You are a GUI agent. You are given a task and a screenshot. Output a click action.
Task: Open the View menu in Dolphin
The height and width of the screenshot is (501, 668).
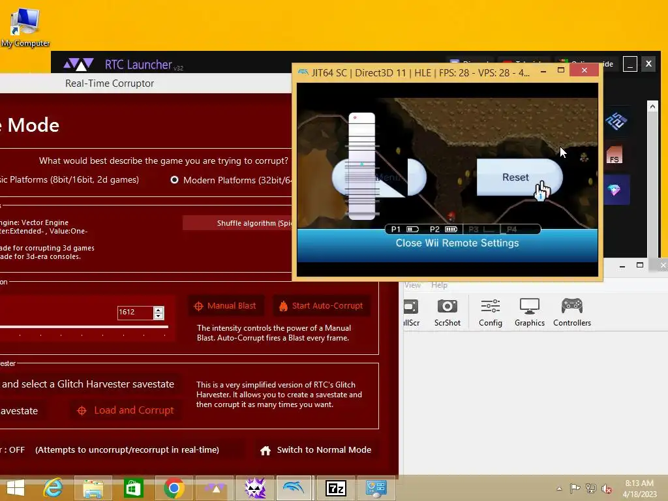click(x=412, y=285)
